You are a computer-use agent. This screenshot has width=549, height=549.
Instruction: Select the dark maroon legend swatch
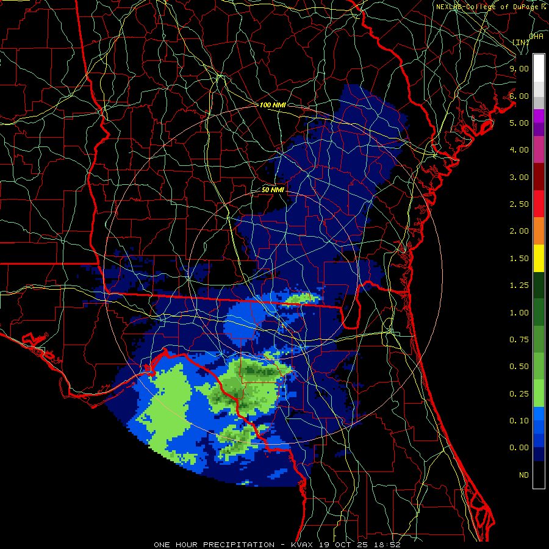coord(539,177)
